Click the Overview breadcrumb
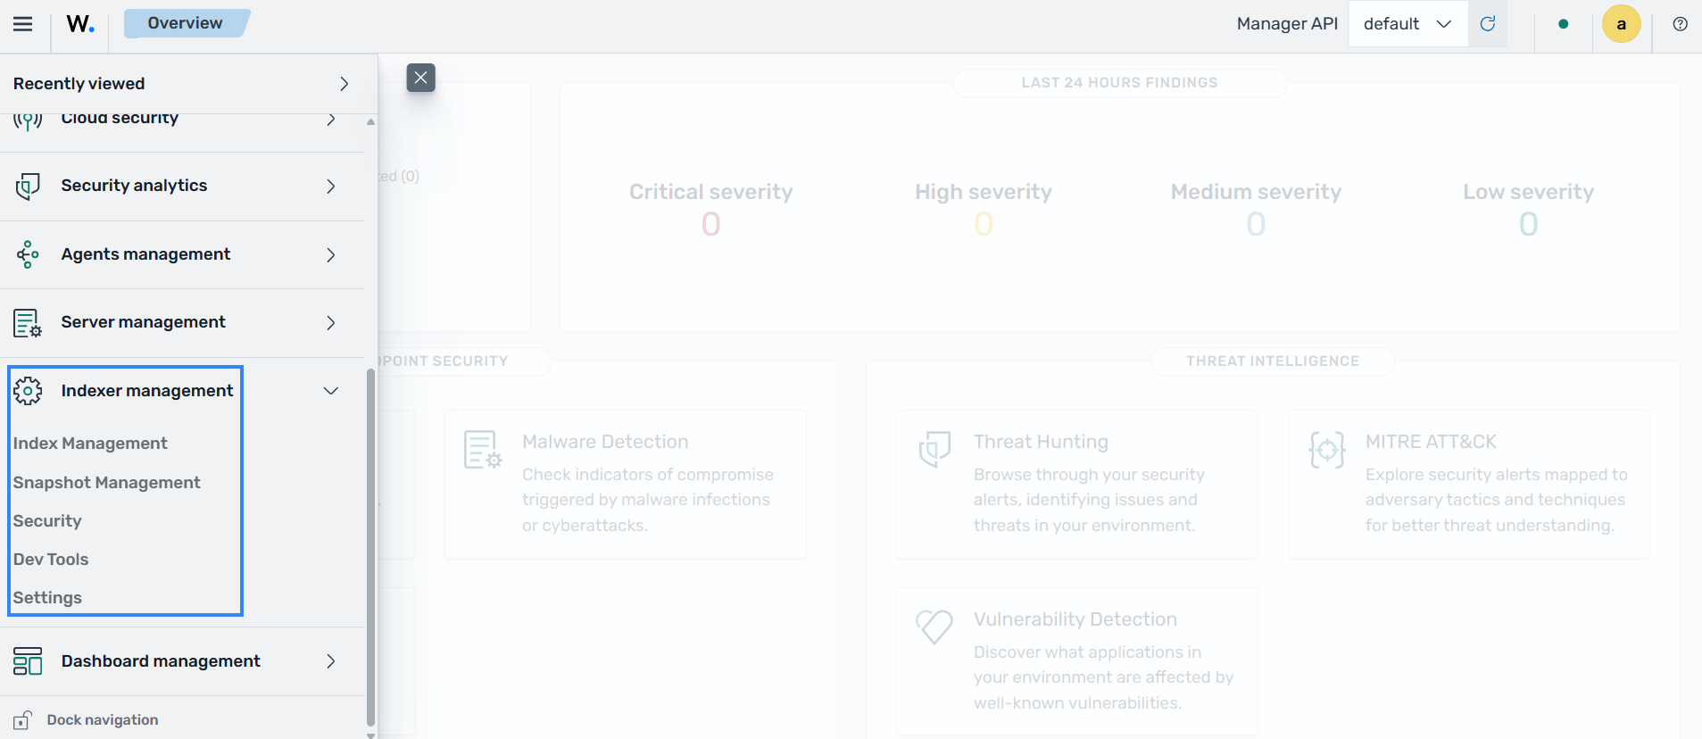The image size is (1702, 739). 186,23
